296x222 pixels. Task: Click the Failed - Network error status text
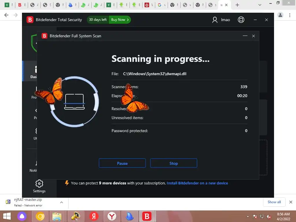pos(28,206)
